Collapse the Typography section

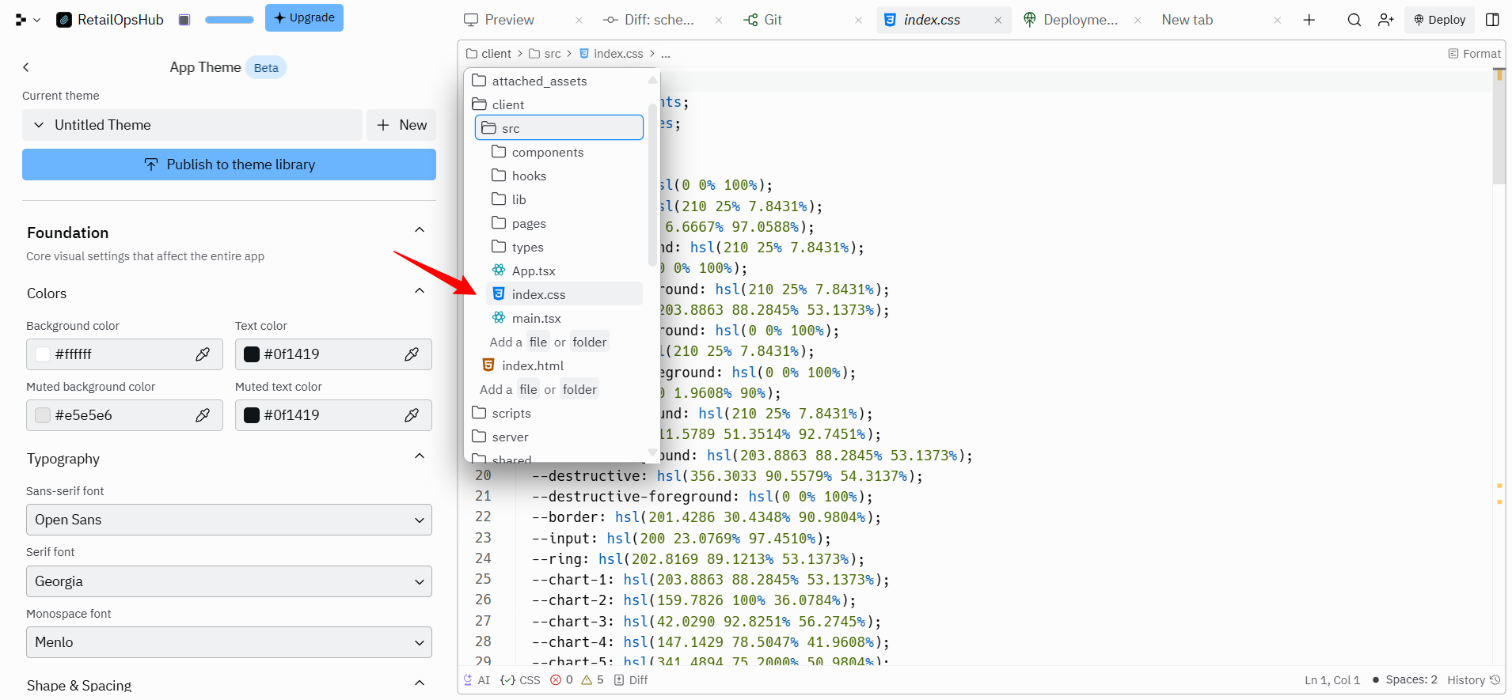(420, 456)
